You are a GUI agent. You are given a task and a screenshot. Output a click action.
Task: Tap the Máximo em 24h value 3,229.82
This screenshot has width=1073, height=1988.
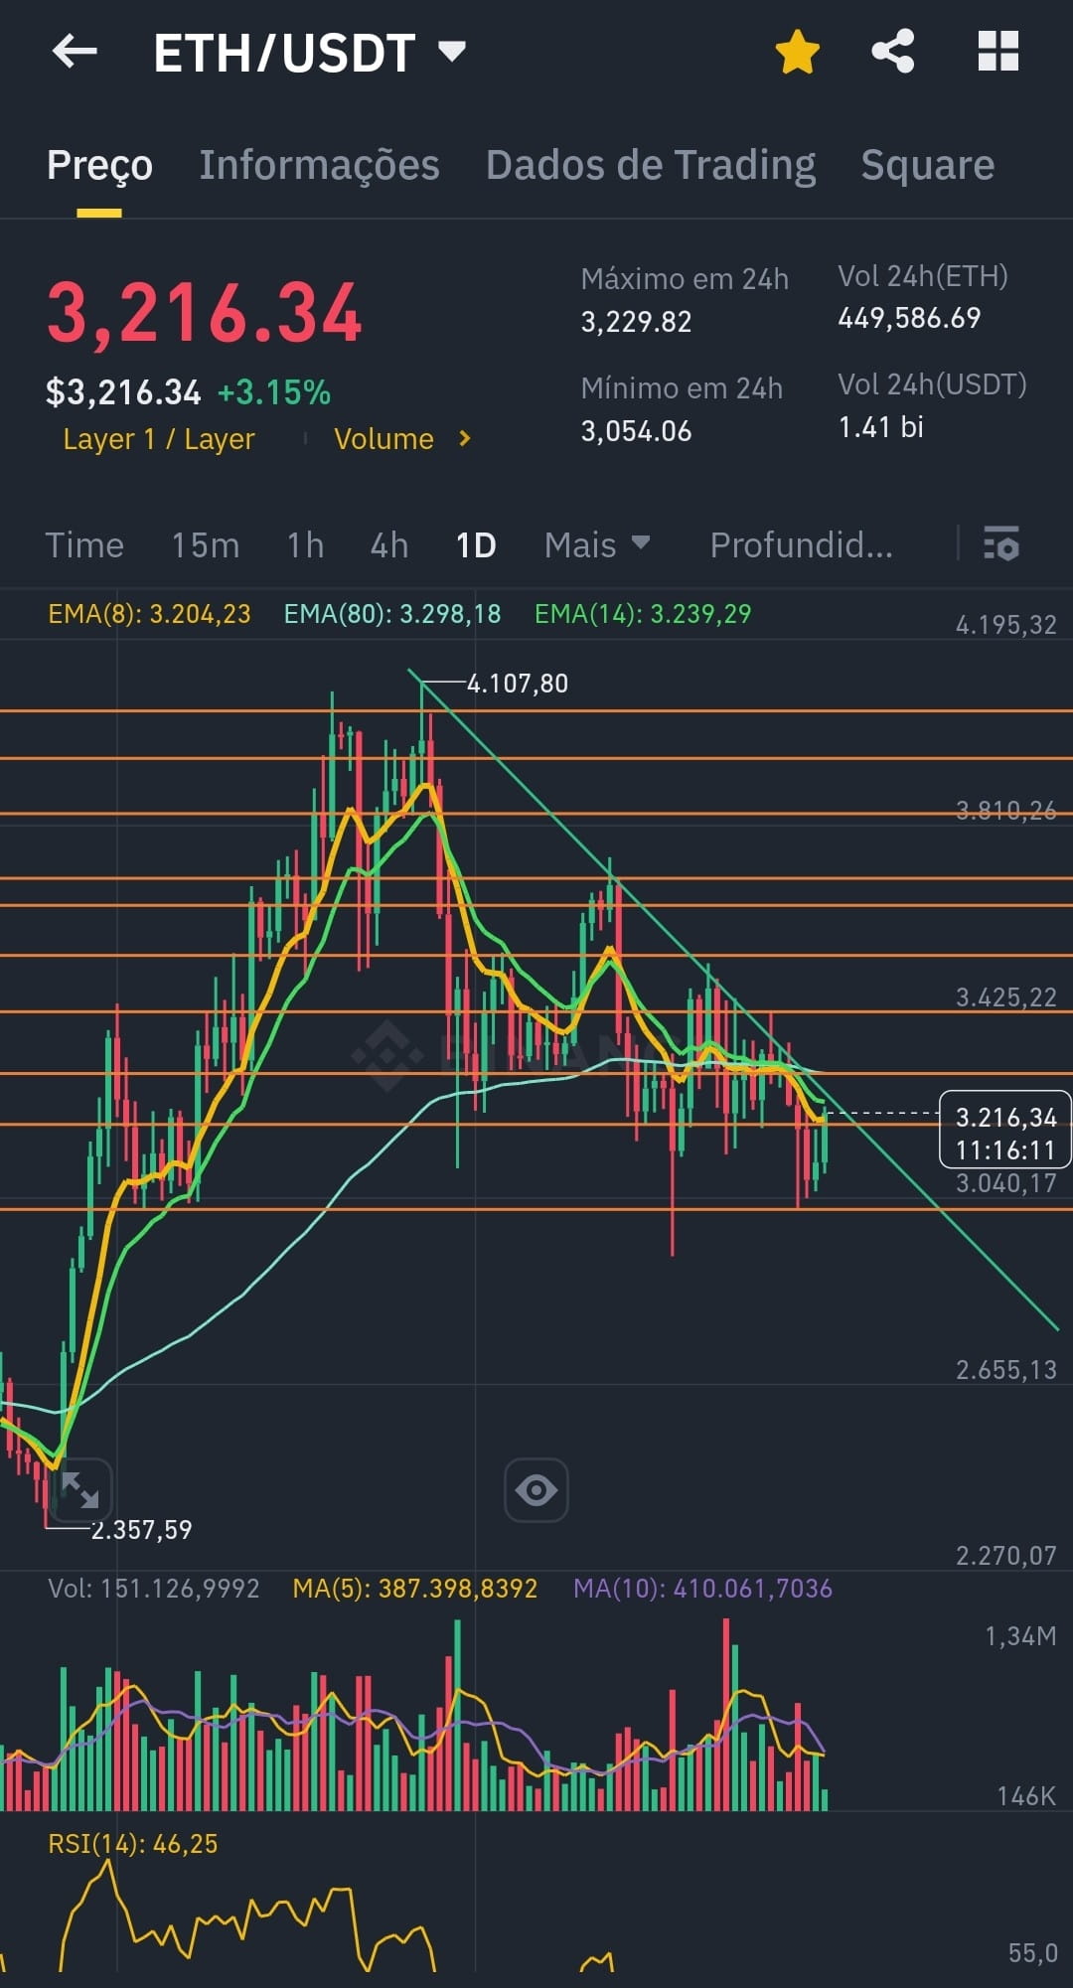point(636,322)
